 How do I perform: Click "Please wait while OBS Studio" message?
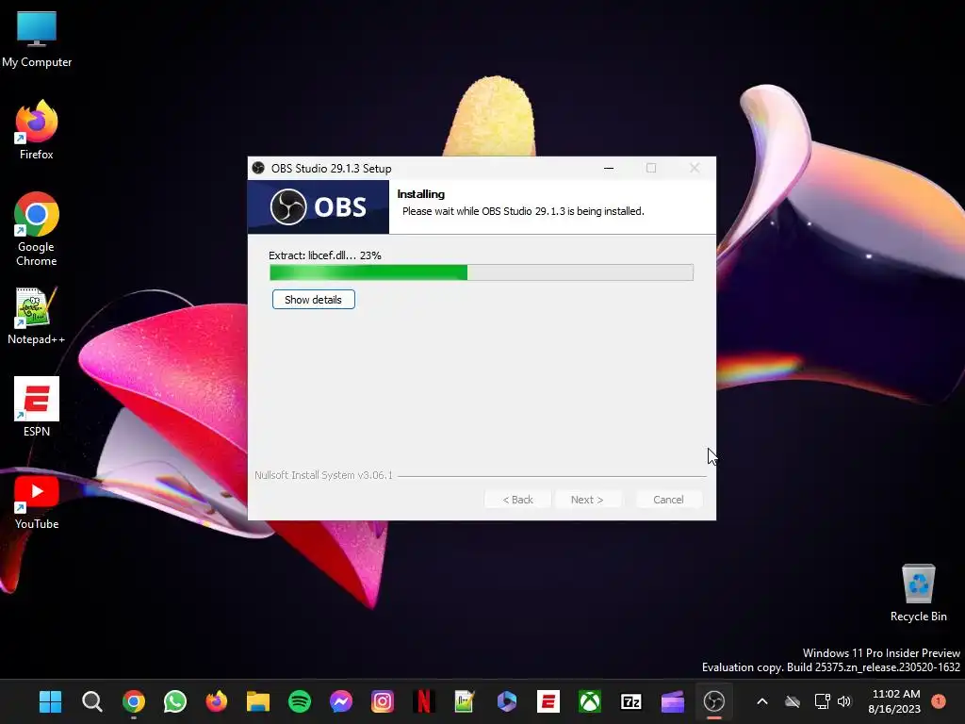click(523, 211)
